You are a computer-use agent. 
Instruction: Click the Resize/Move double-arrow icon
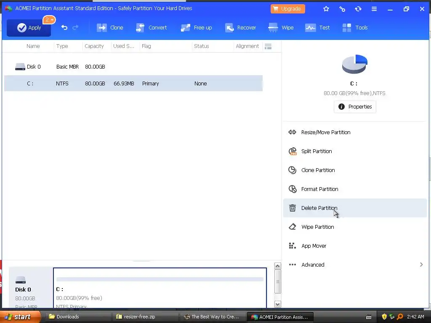tap(292, 132)
